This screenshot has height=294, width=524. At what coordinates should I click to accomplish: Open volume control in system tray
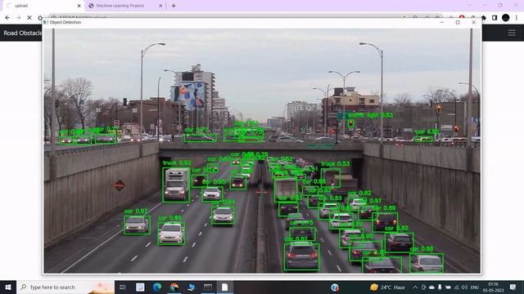pos(464,287)
